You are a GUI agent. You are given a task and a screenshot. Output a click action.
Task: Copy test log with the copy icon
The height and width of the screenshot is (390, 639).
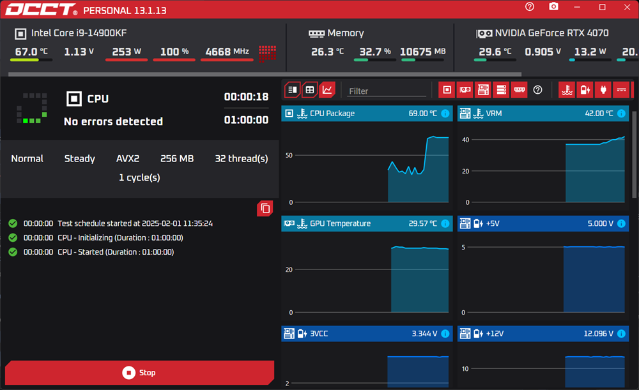click(265, 209)
